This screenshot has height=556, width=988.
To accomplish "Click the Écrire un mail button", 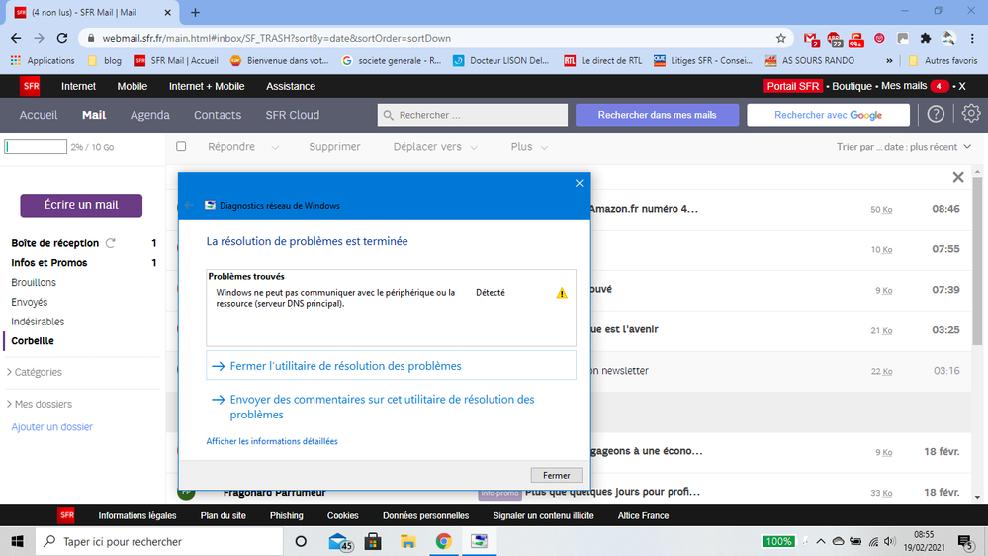I will (81, 205).
